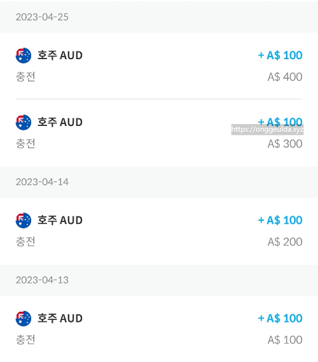This screenshot has height=362, width=318.
Task: Click the 2023-04-14 date header
Action: click(42, 182)
